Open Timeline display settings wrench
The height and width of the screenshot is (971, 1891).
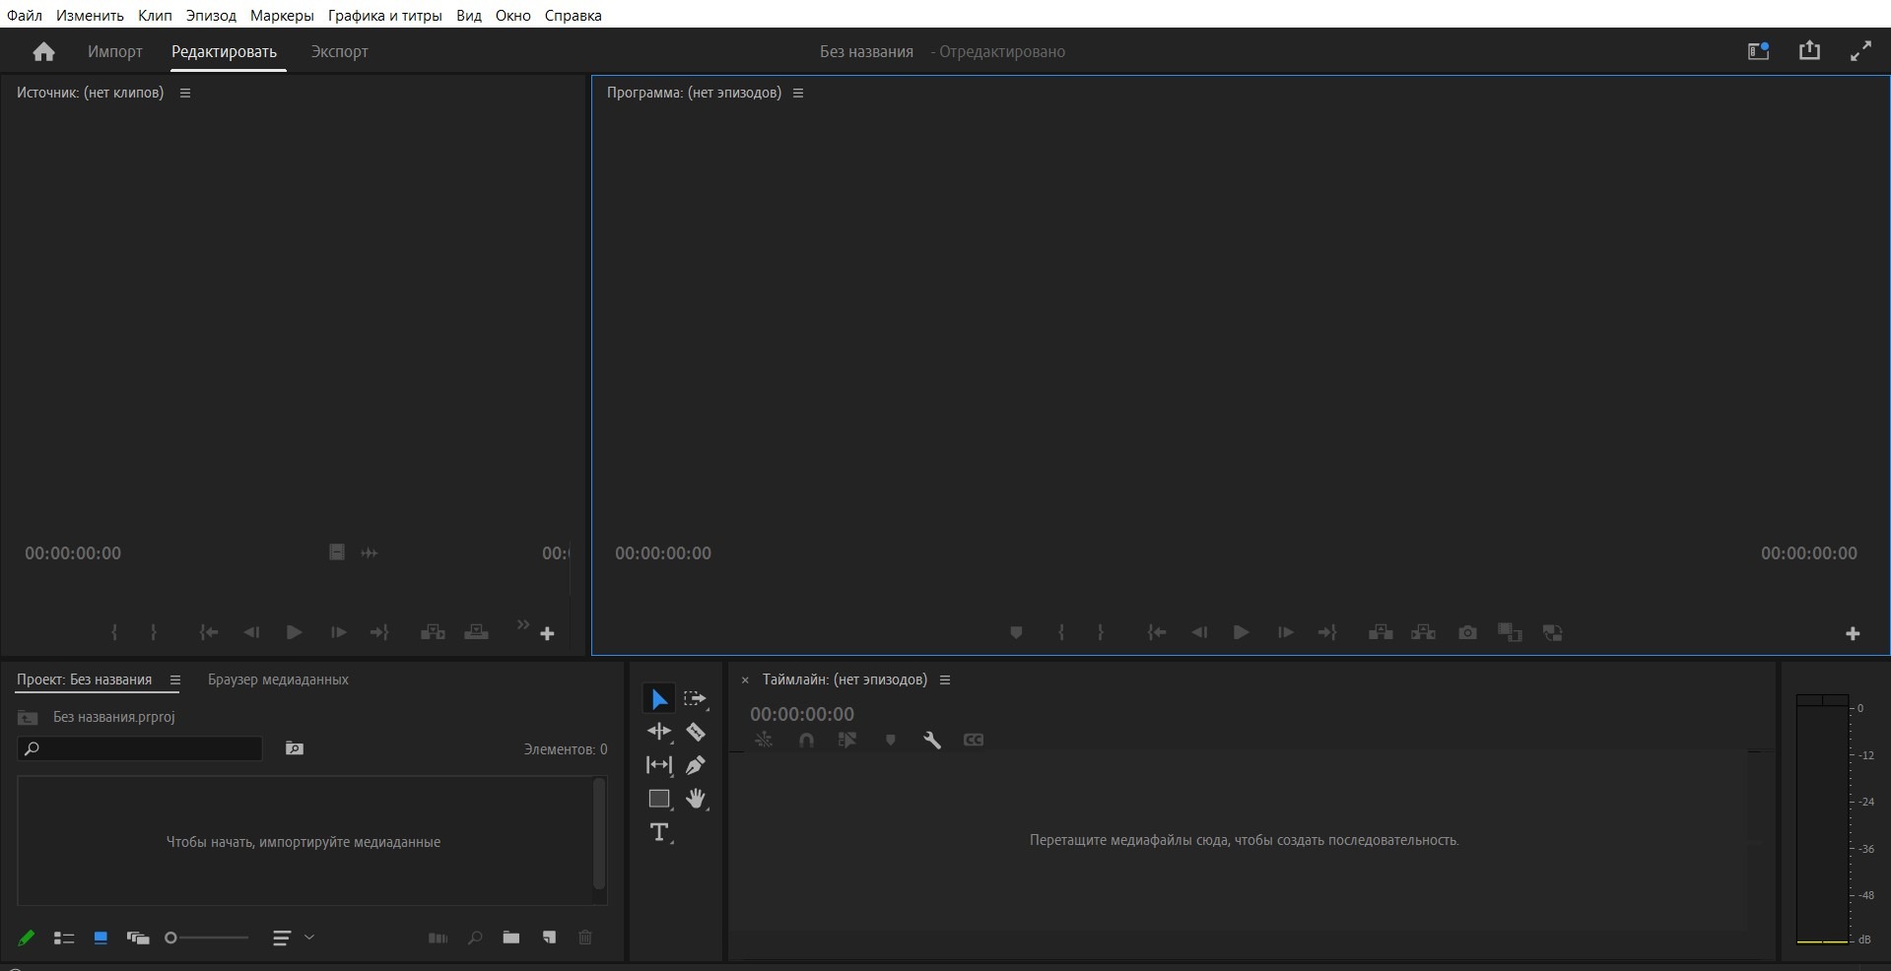coord(932,740)
